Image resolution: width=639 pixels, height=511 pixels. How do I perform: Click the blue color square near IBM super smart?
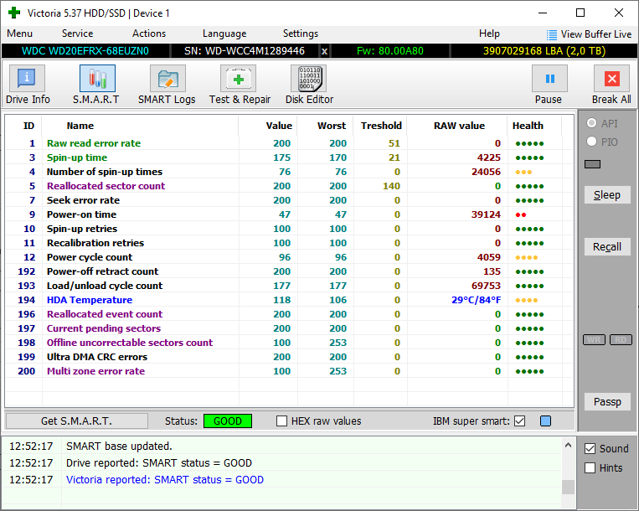click(545, 421)
